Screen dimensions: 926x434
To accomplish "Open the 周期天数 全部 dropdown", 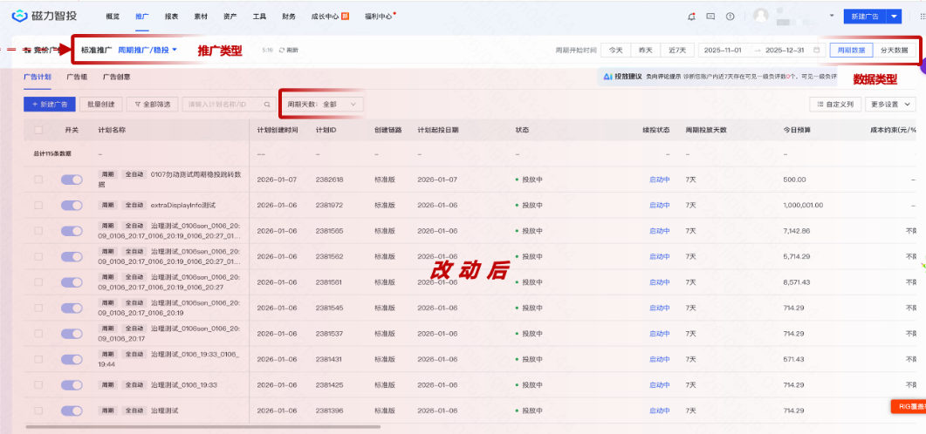I will [323, 105].
